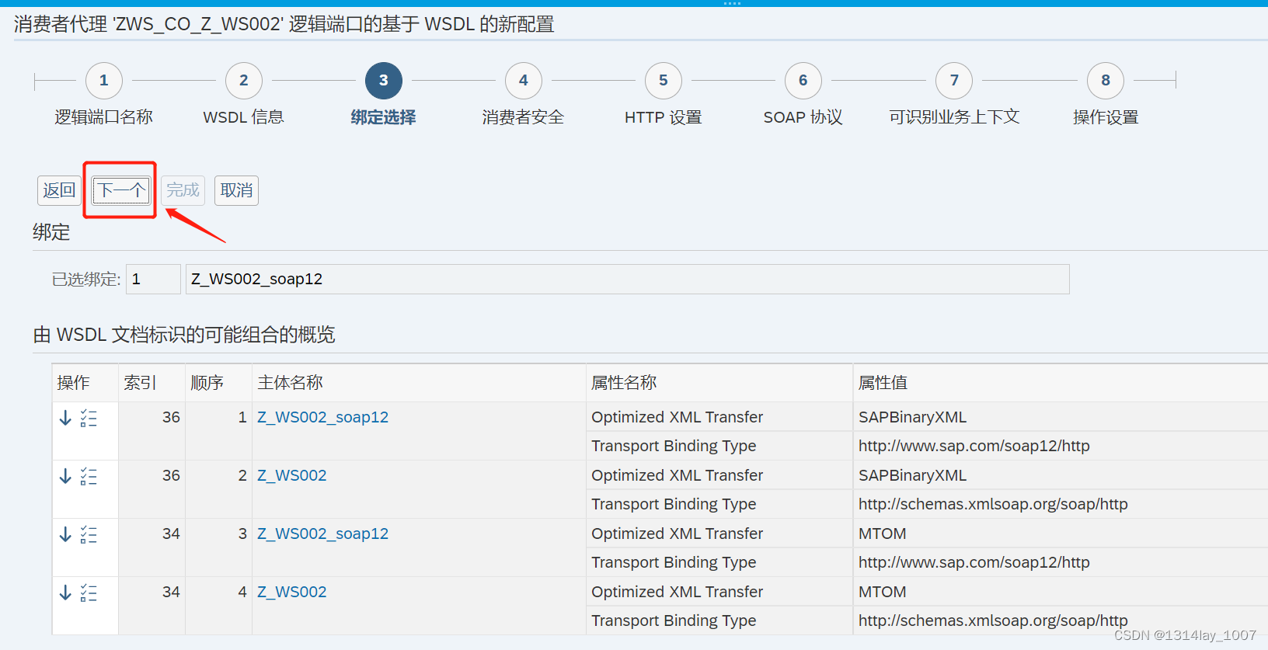Go to wizard step 8 操作设置
1268x650 pixels.
click(x=1106, y=81)
